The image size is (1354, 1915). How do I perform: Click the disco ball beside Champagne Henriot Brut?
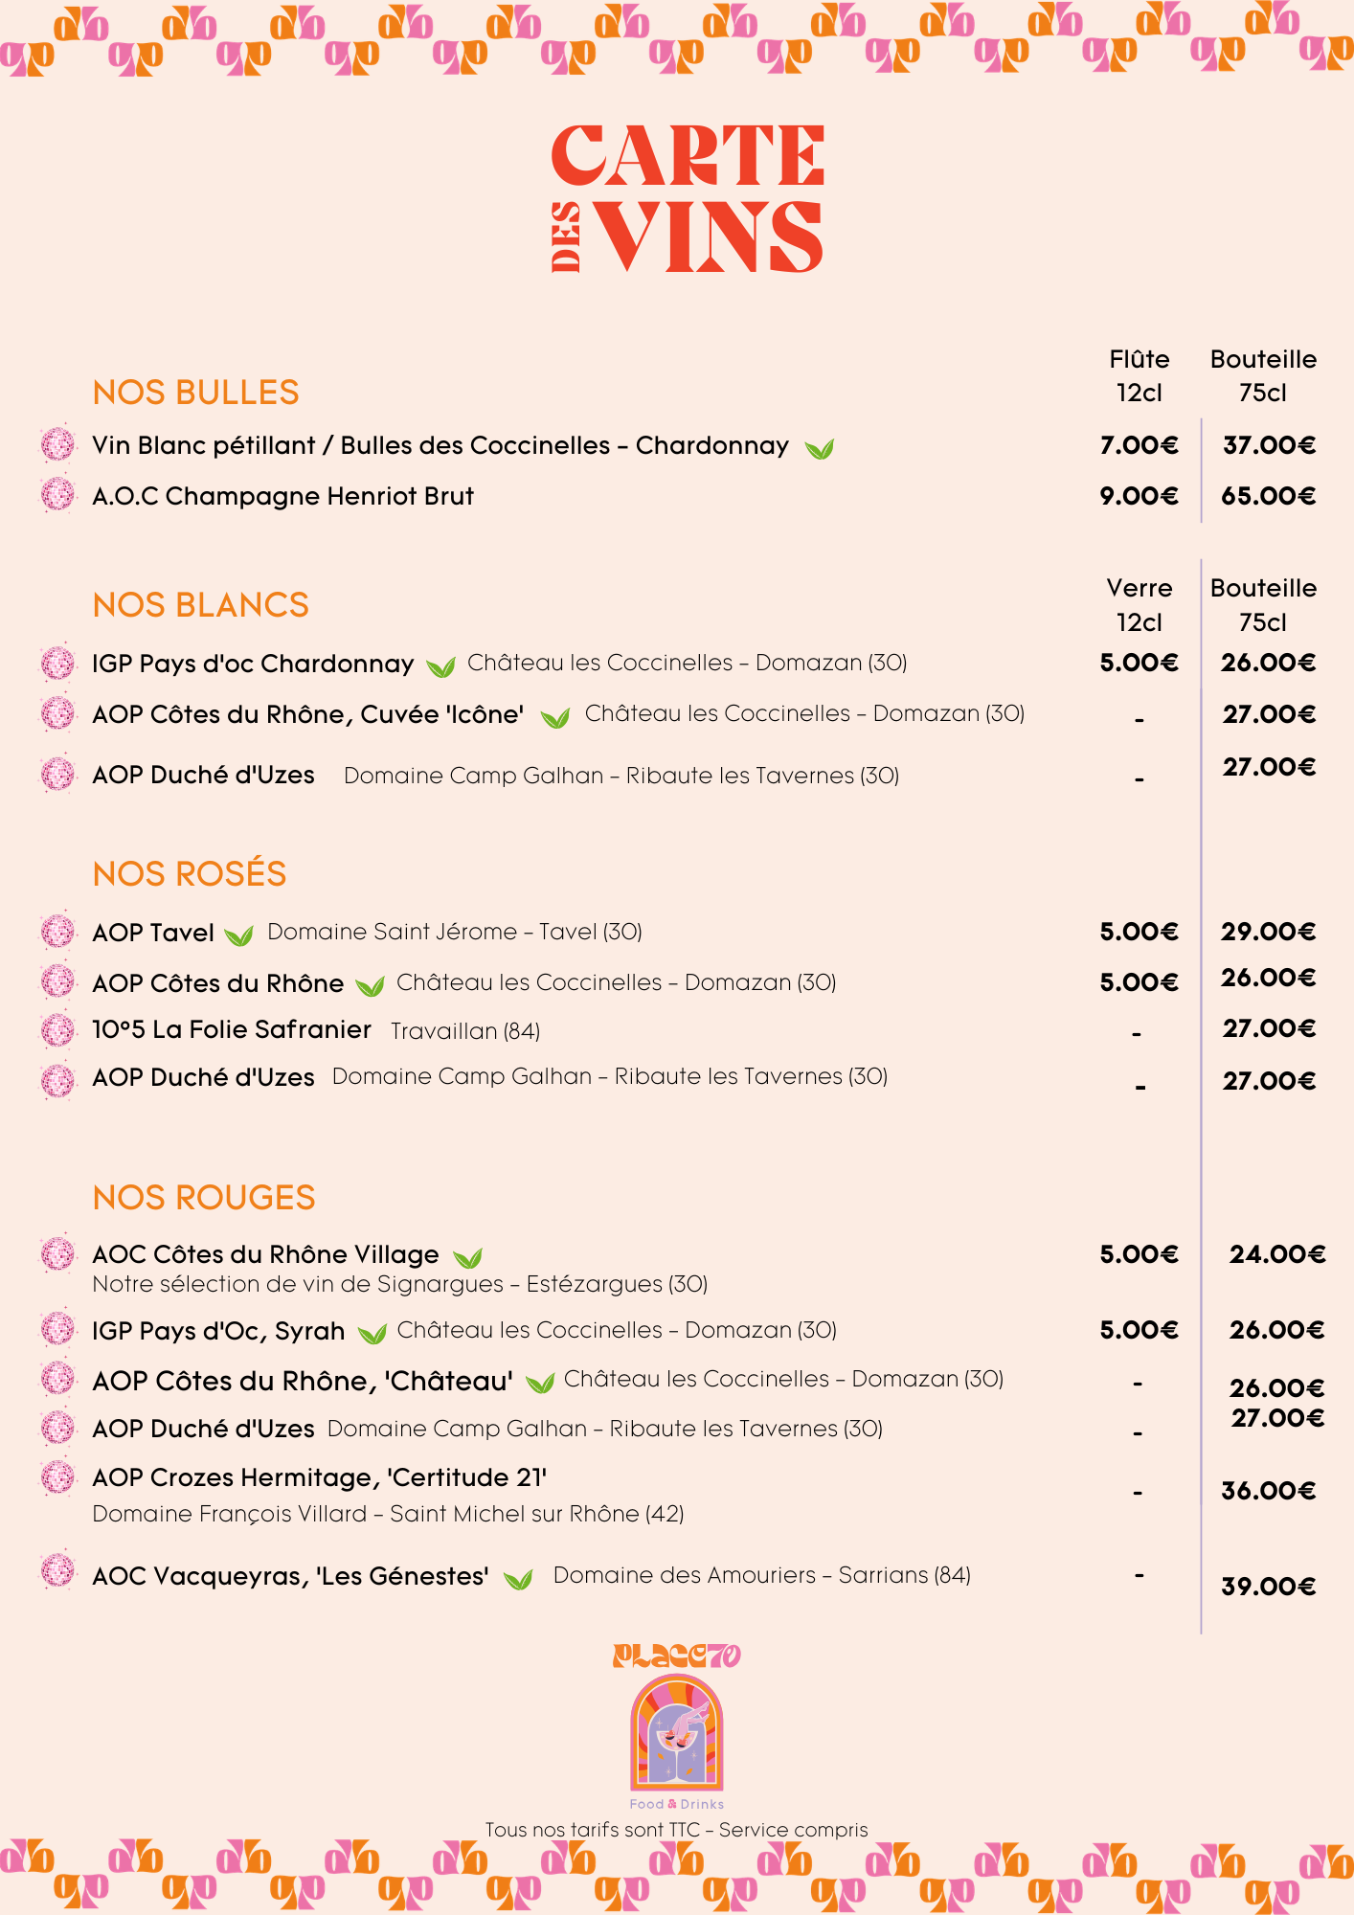pos(57,494)
